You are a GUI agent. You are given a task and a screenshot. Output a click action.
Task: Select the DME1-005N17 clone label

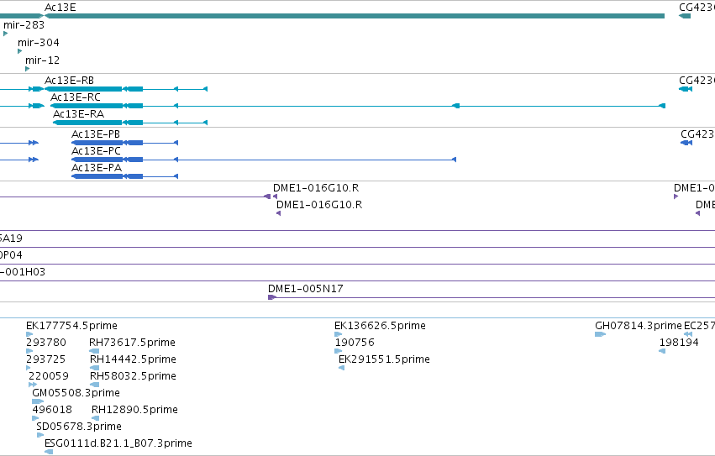306,289
